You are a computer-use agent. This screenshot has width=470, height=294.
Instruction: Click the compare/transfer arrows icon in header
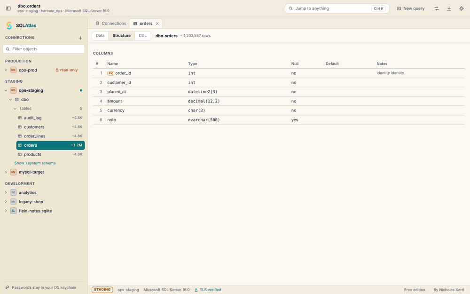(437, 8)
